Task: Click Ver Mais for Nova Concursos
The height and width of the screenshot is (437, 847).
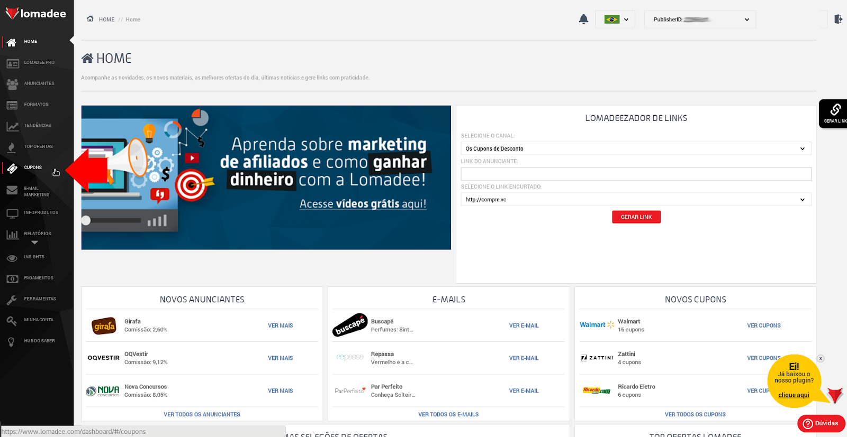Action: [x=280, y=391]
